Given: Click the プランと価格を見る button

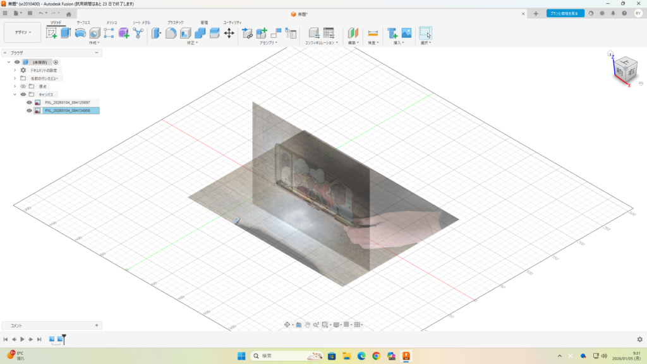Looking at the screenshot, I should click(x=565, y=13).
